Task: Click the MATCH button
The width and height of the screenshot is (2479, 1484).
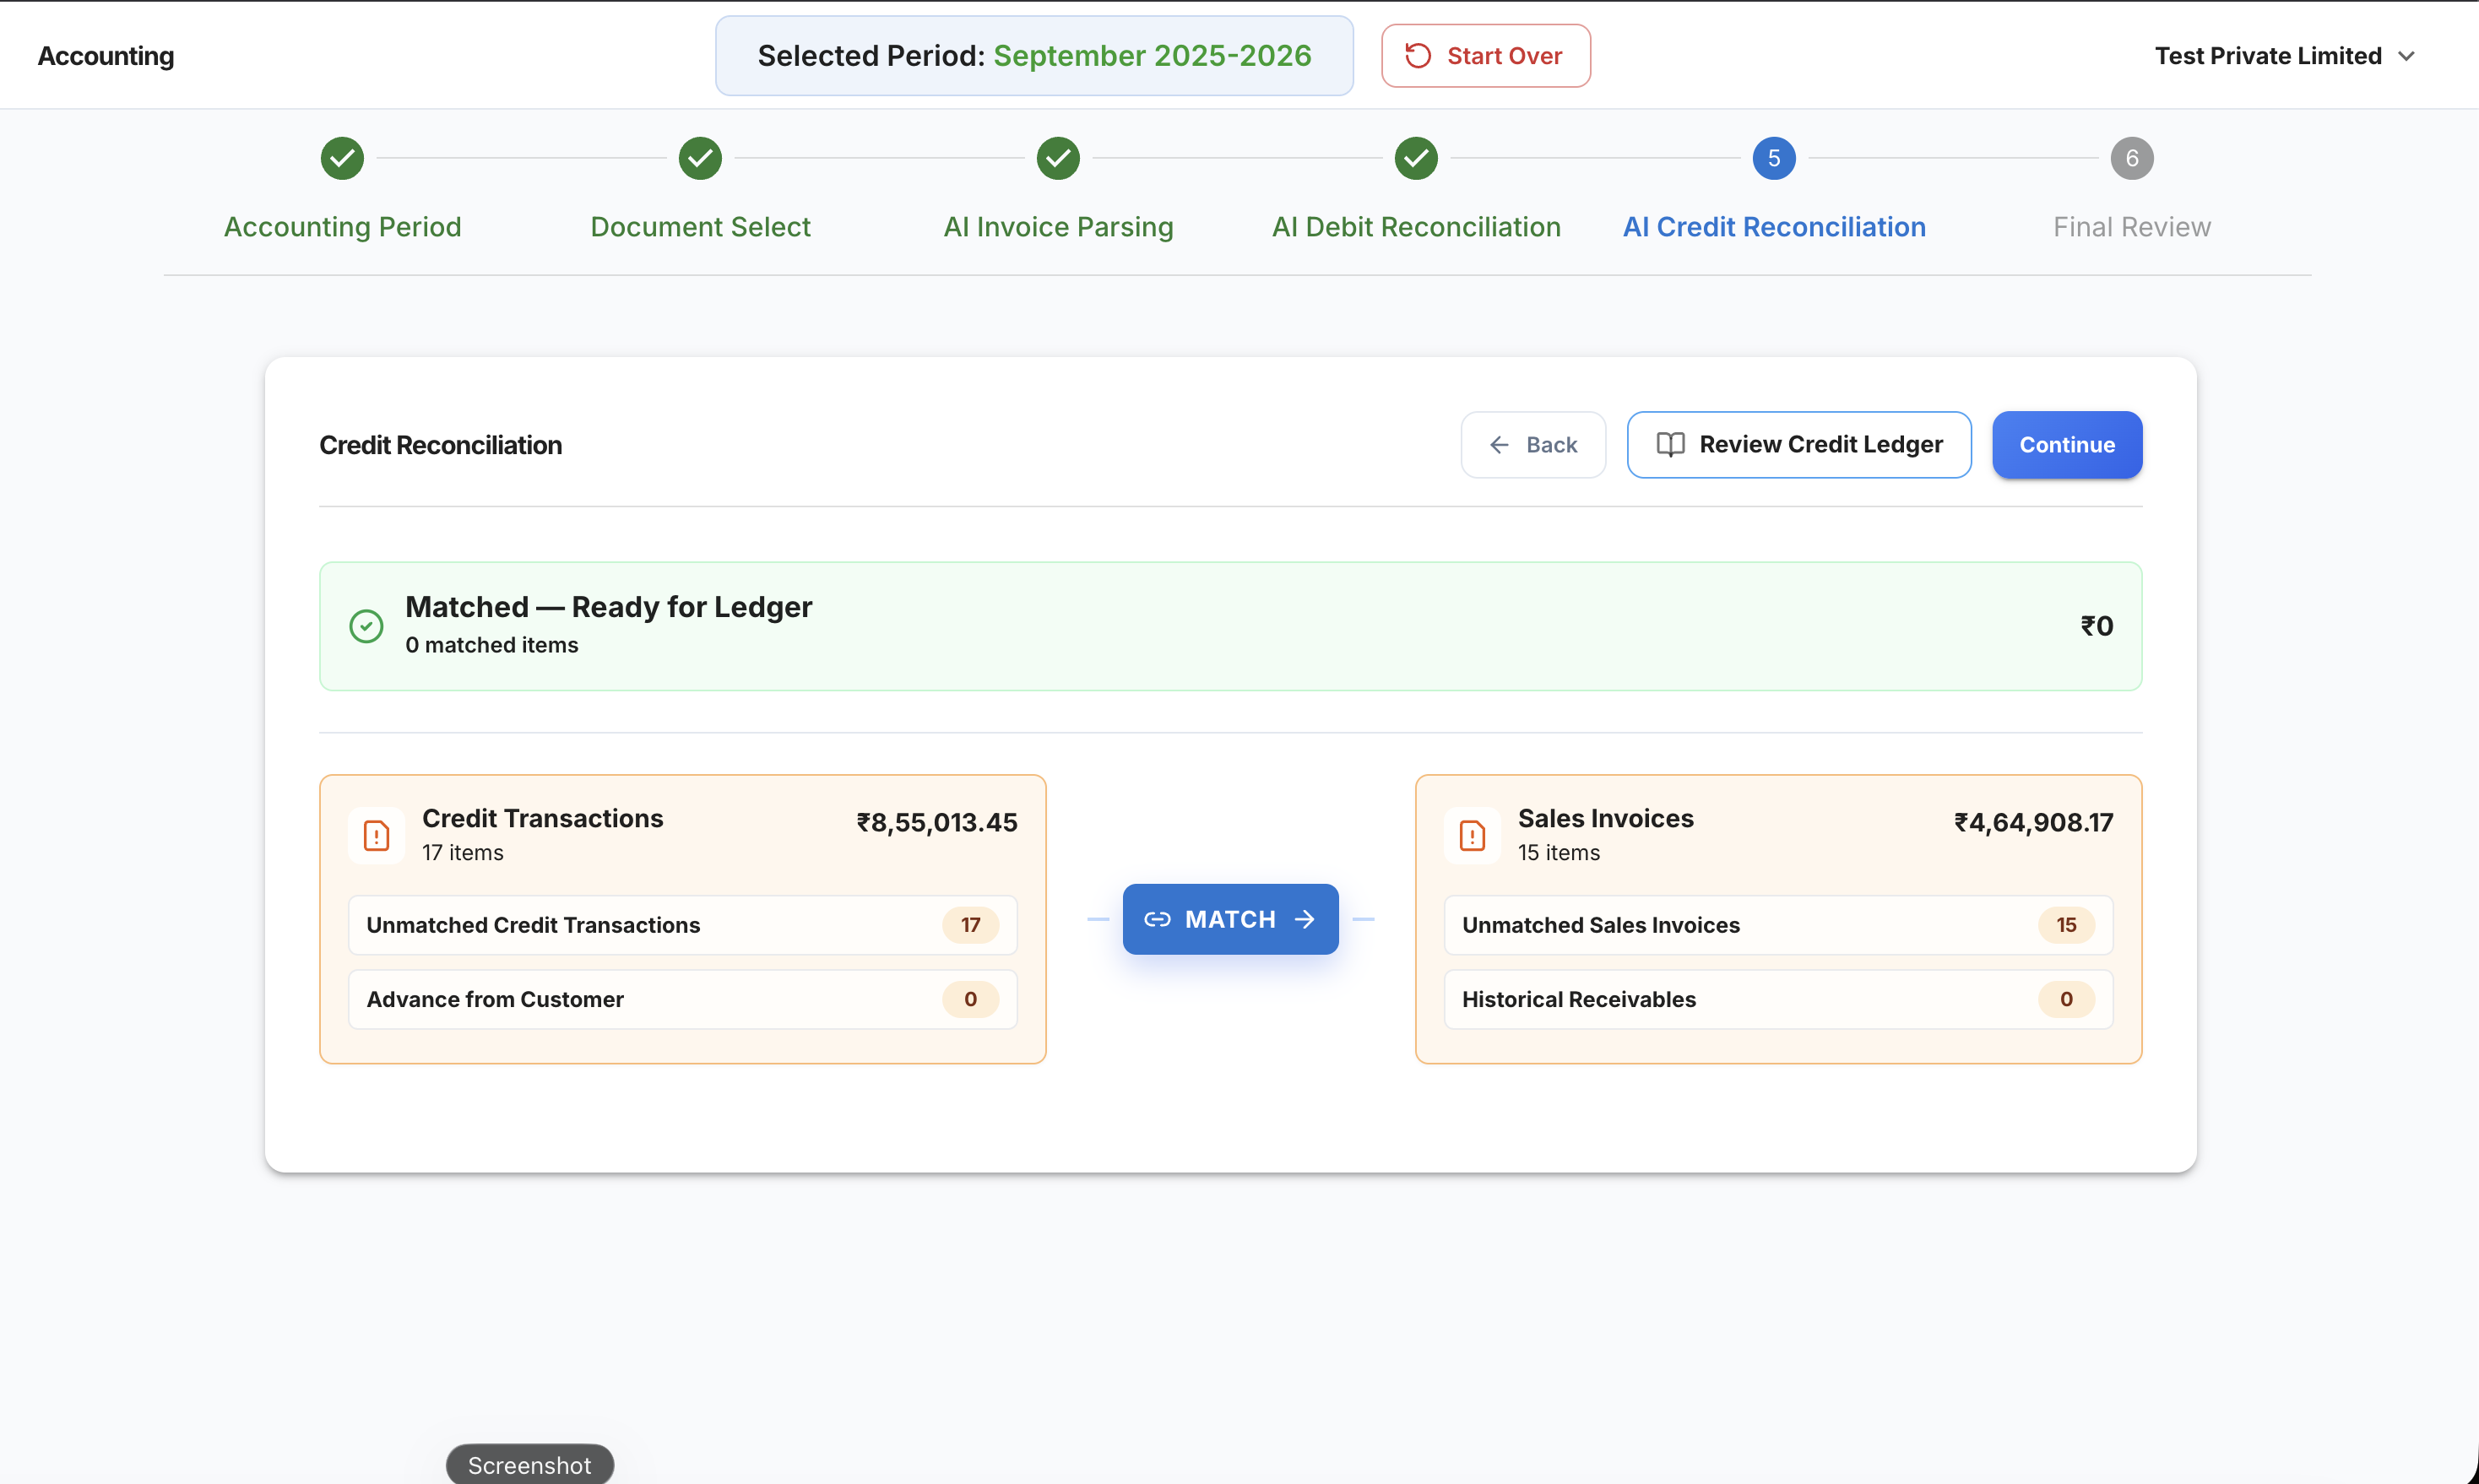Action: (1230, 919)
